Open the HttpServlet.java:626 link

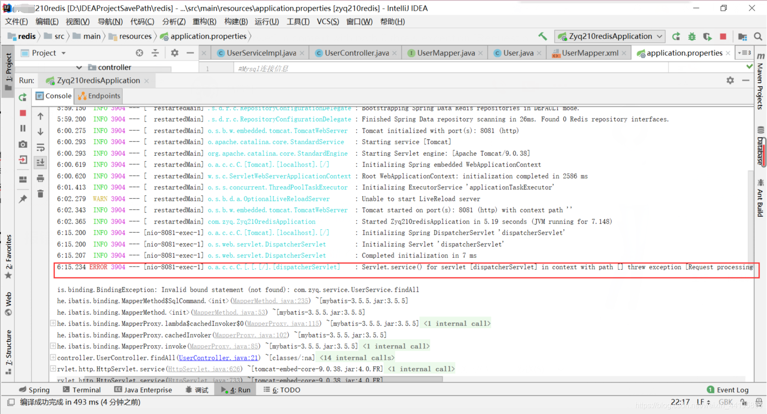[204, 369]
